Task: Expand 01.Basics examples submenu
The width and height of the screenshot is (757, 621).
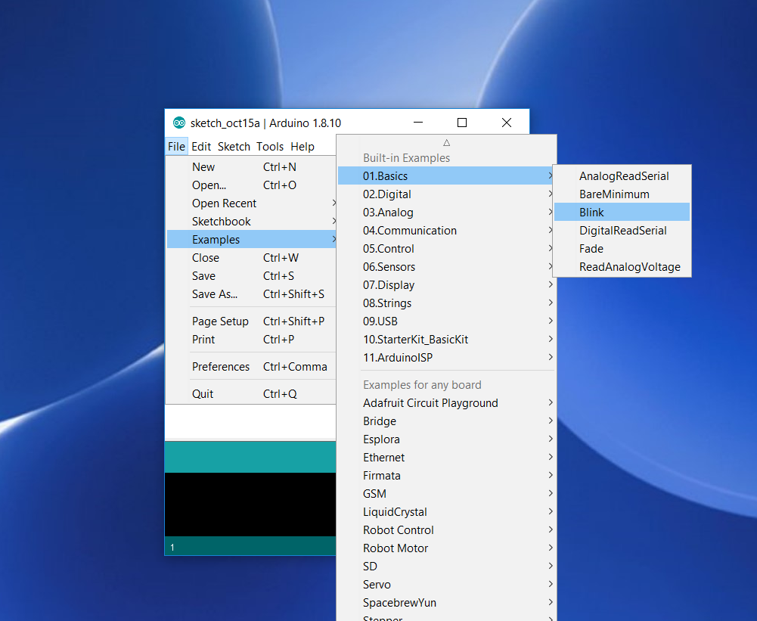Action: 446,176
